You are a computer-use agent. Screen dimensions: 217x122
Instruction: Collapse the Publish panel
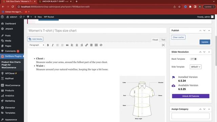pos(209,30)
